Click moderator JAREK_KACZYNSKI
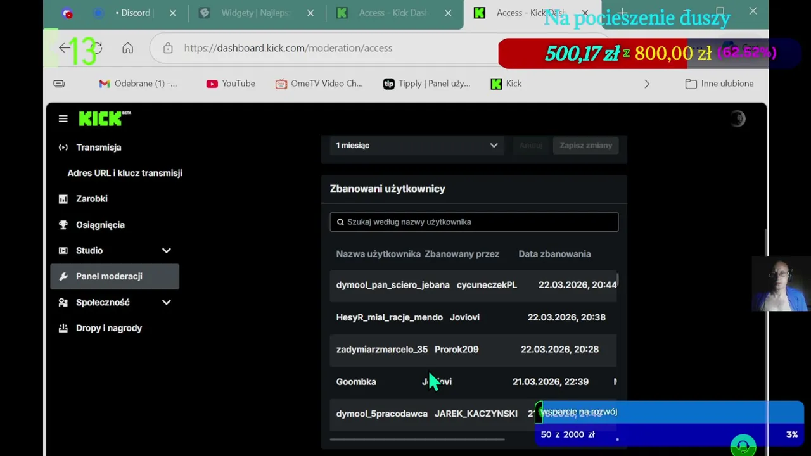811x456 pixels. click(476, 414)
